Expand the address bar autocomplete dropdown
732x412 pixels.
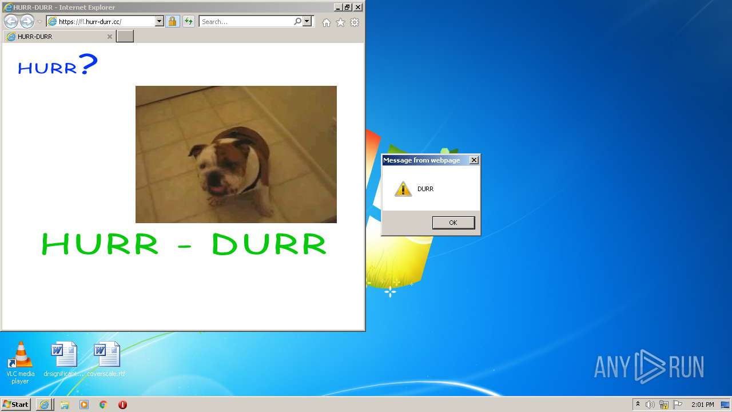[160, 22]
